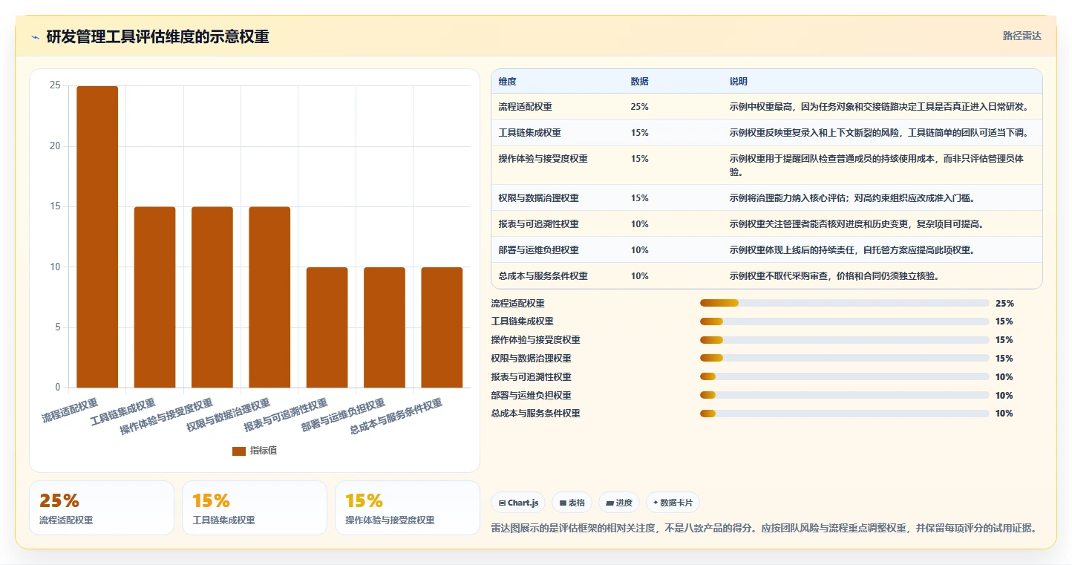
Task: Click the Chart.js chip
Action: tap(518, 503)
